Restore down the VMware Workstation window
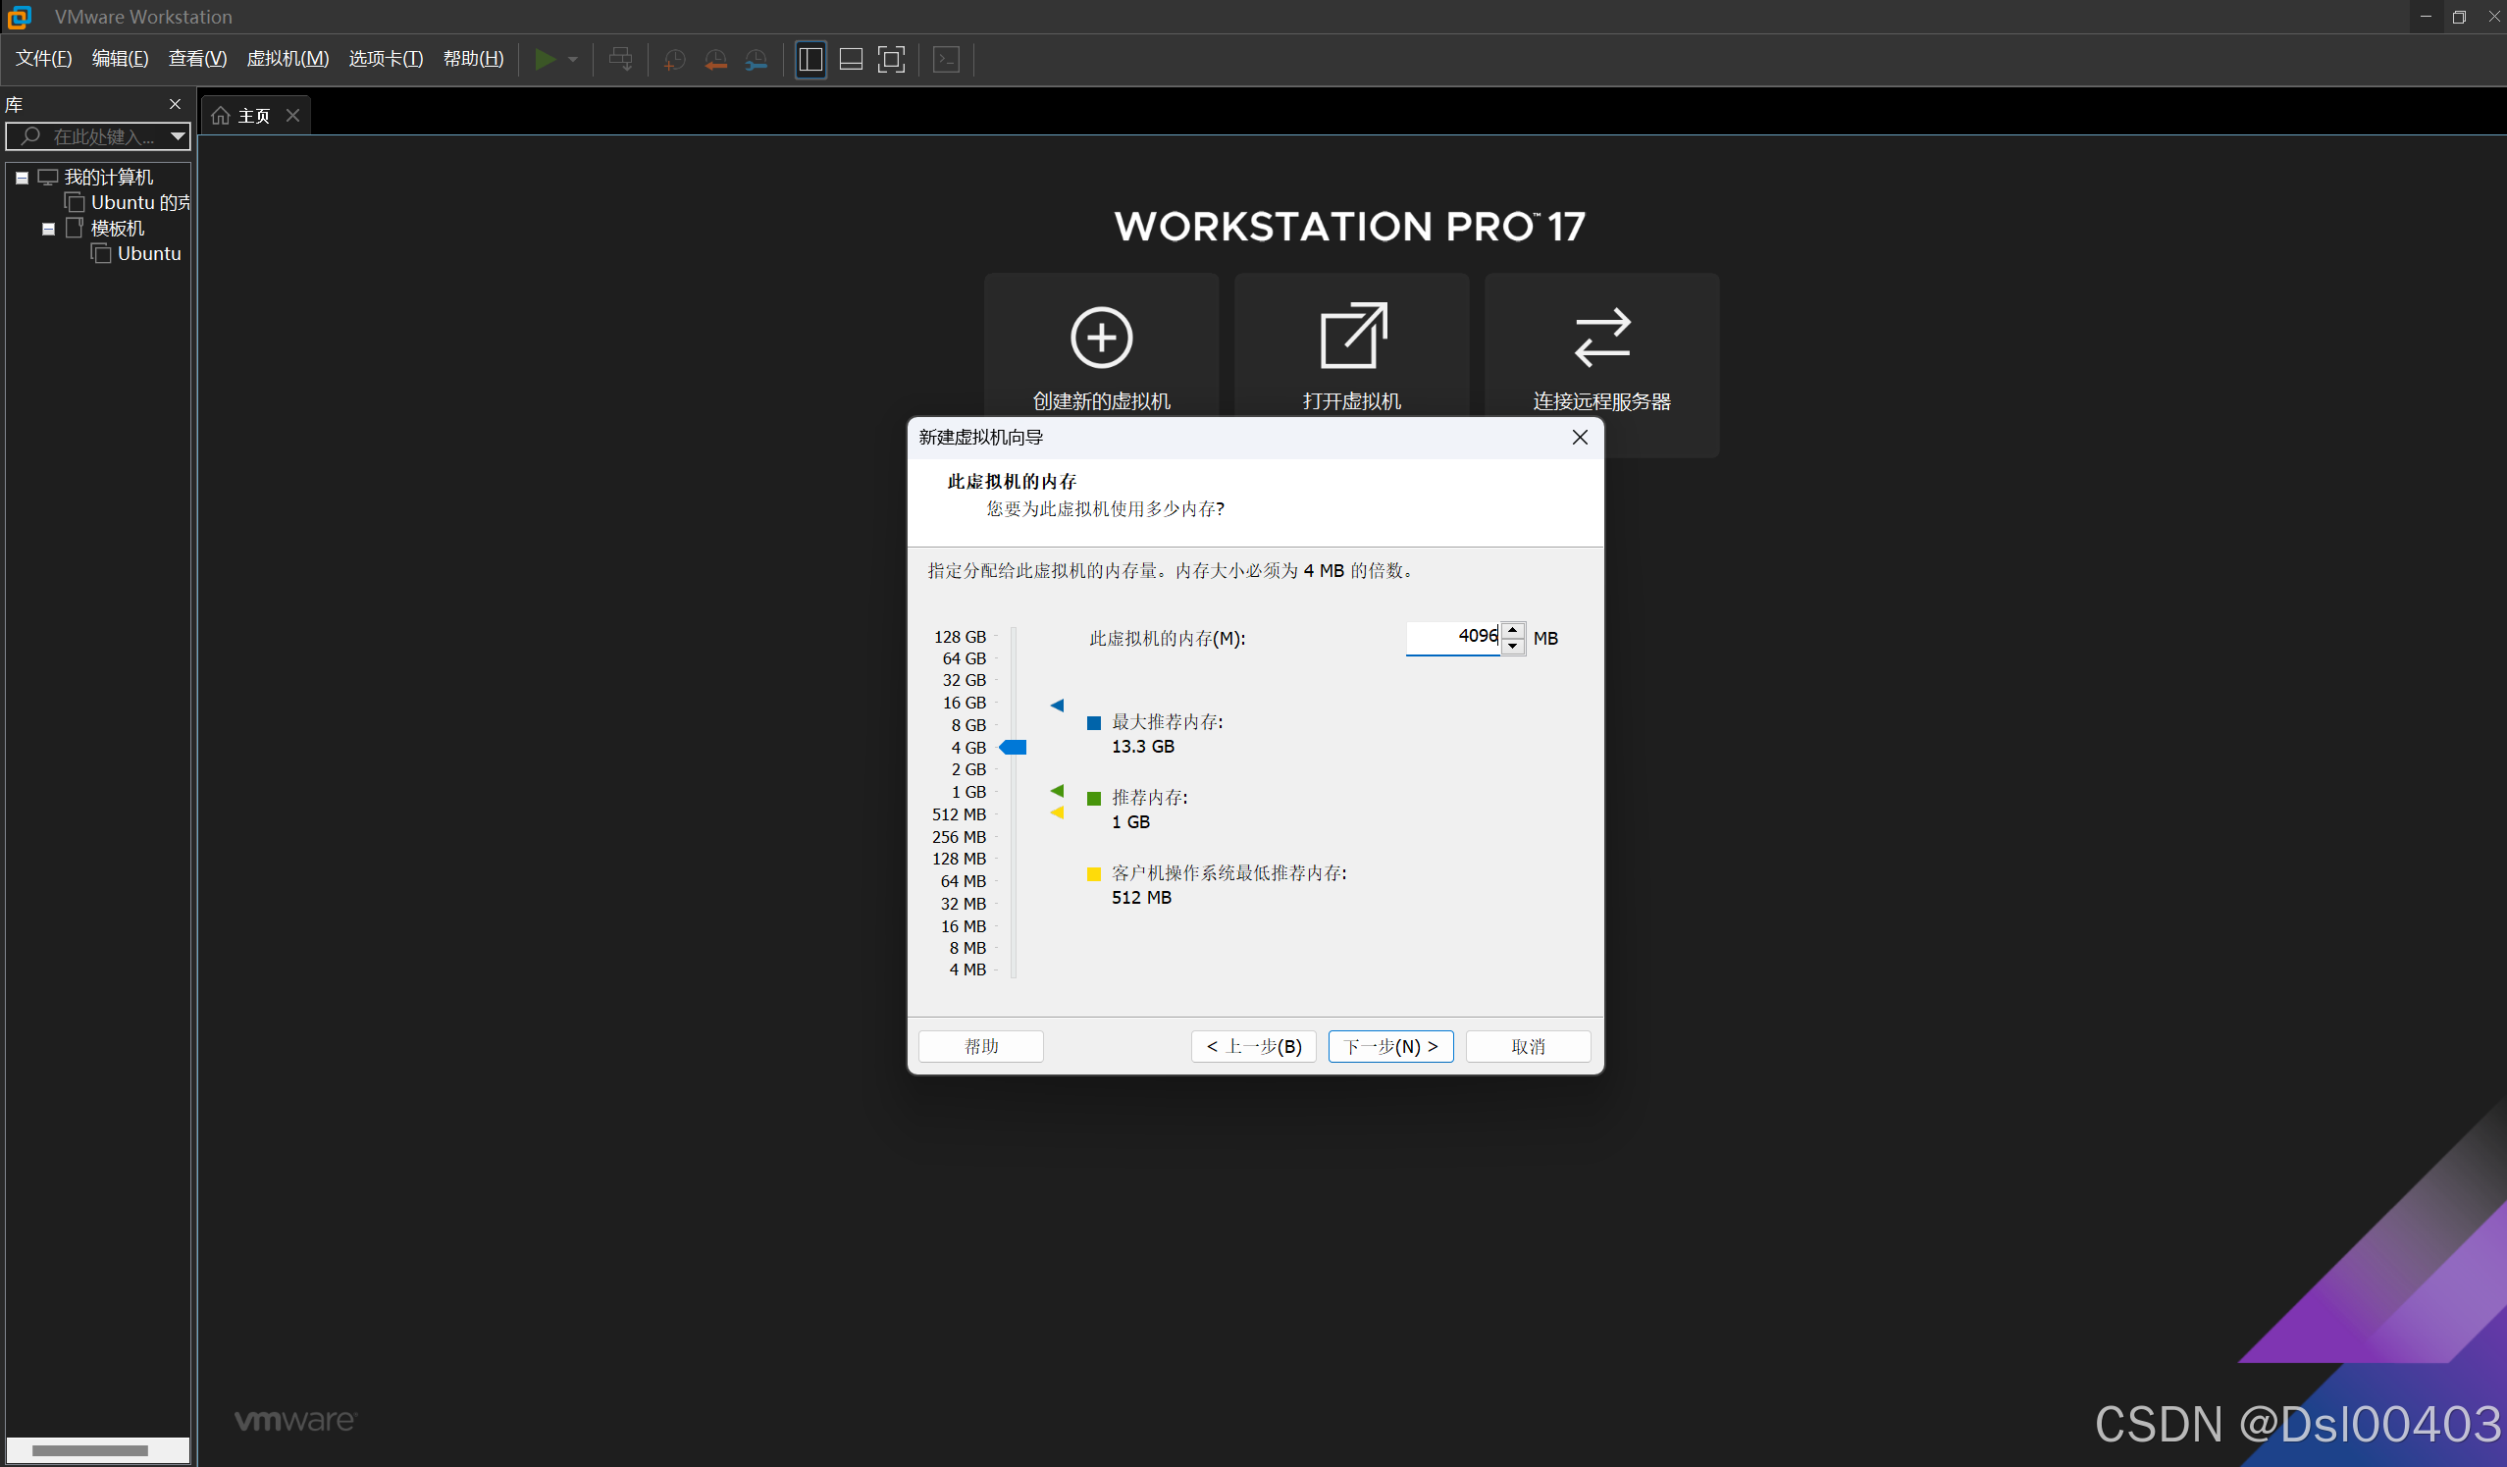The height and width of the screenshot is (1467, 2507). pyautogui.click(x=2459, y=17)
